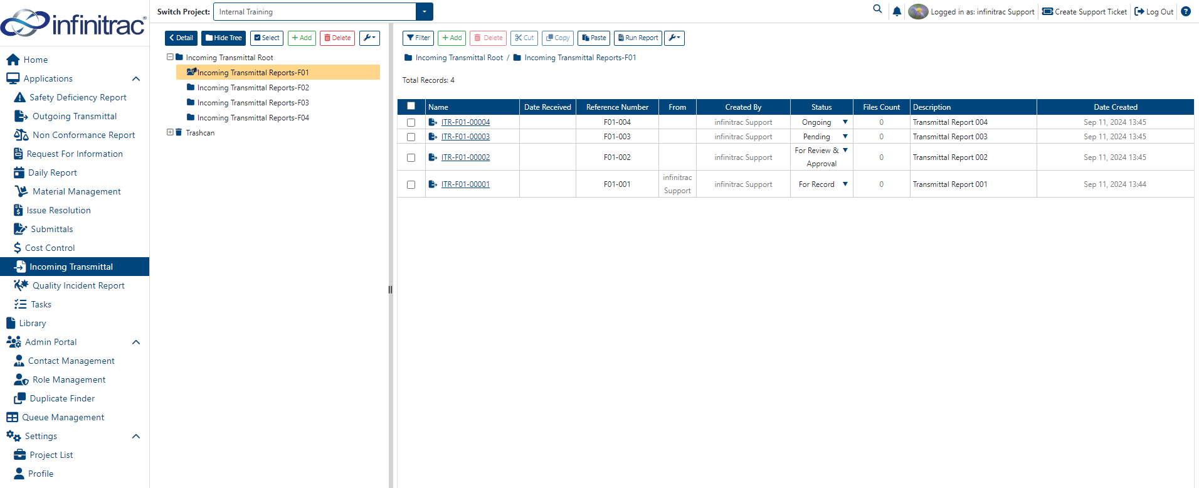Open the For Record status dropdown
Screen dimensions: 1199x488
(x=845, y=184)
